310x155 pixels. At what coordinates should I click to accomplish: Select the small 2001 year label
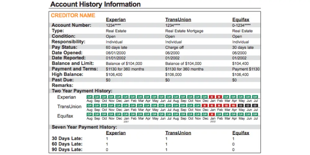tap(126, 122)
